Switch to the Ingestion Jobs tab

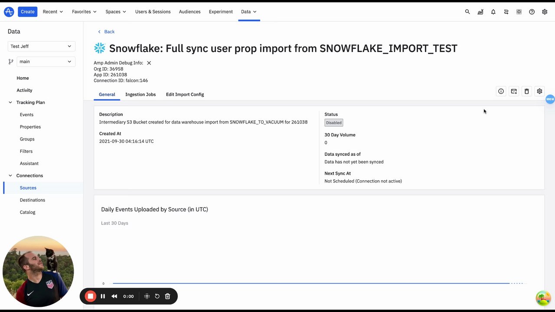pyautogui.click(x=140, y=94)
